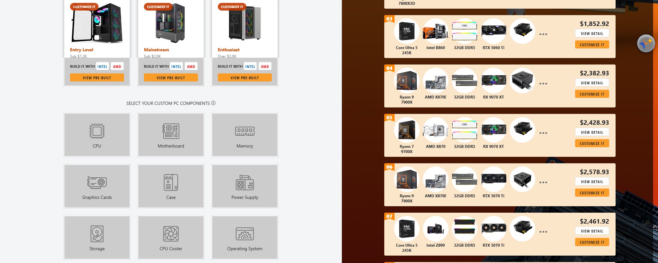Customize the $2,382.93 build
Screen dimensions: 658x263
tap(592, 94)
